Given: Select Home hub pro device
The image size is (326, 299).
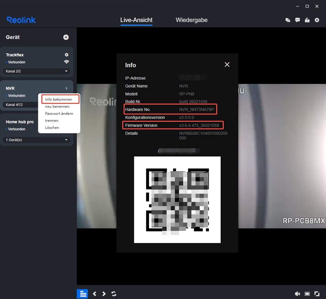Looking at the screenshot, I should tap(20, 122).
